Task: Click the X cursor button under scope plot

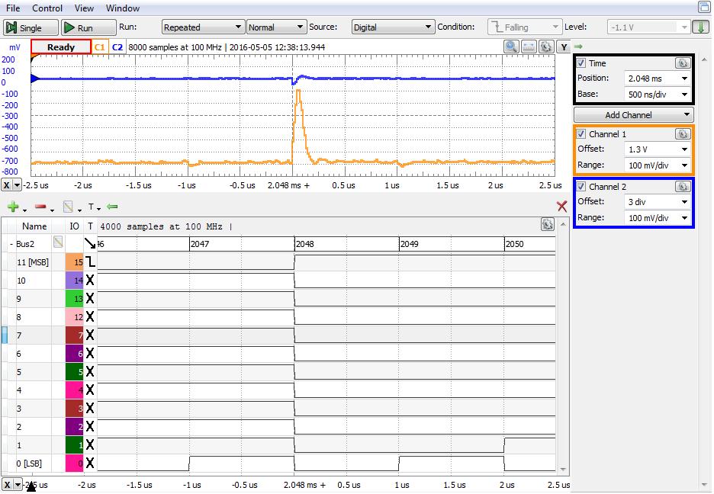Action: 7,185
